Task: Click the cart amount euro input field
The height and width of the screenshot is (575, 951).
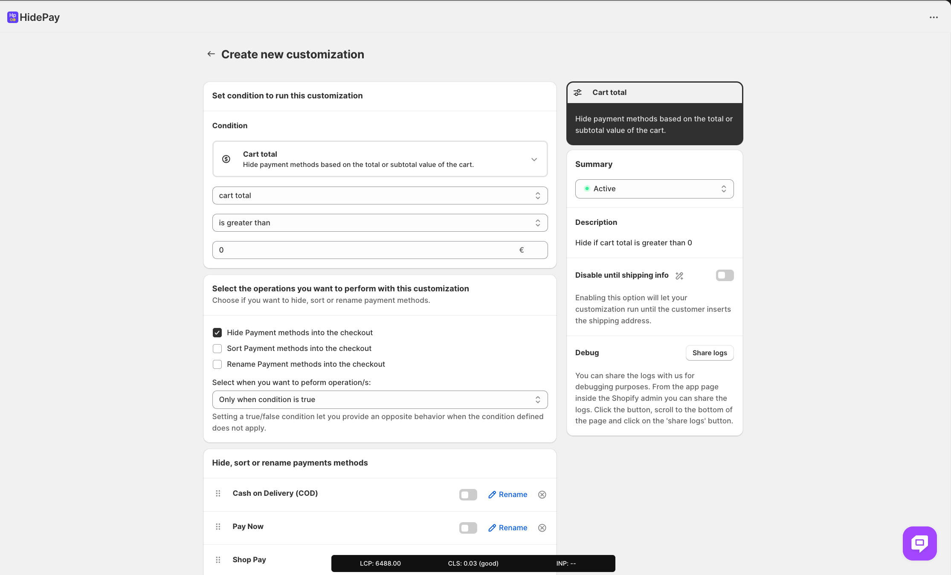Action: coord(367,250)
